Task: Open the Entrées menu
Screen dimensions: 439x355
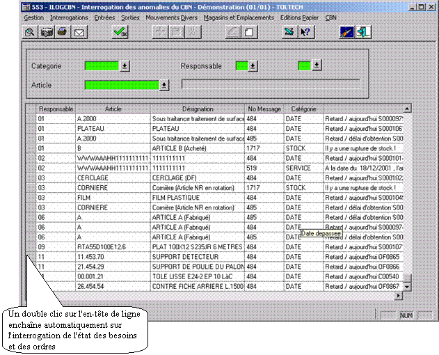Action: 104,17
